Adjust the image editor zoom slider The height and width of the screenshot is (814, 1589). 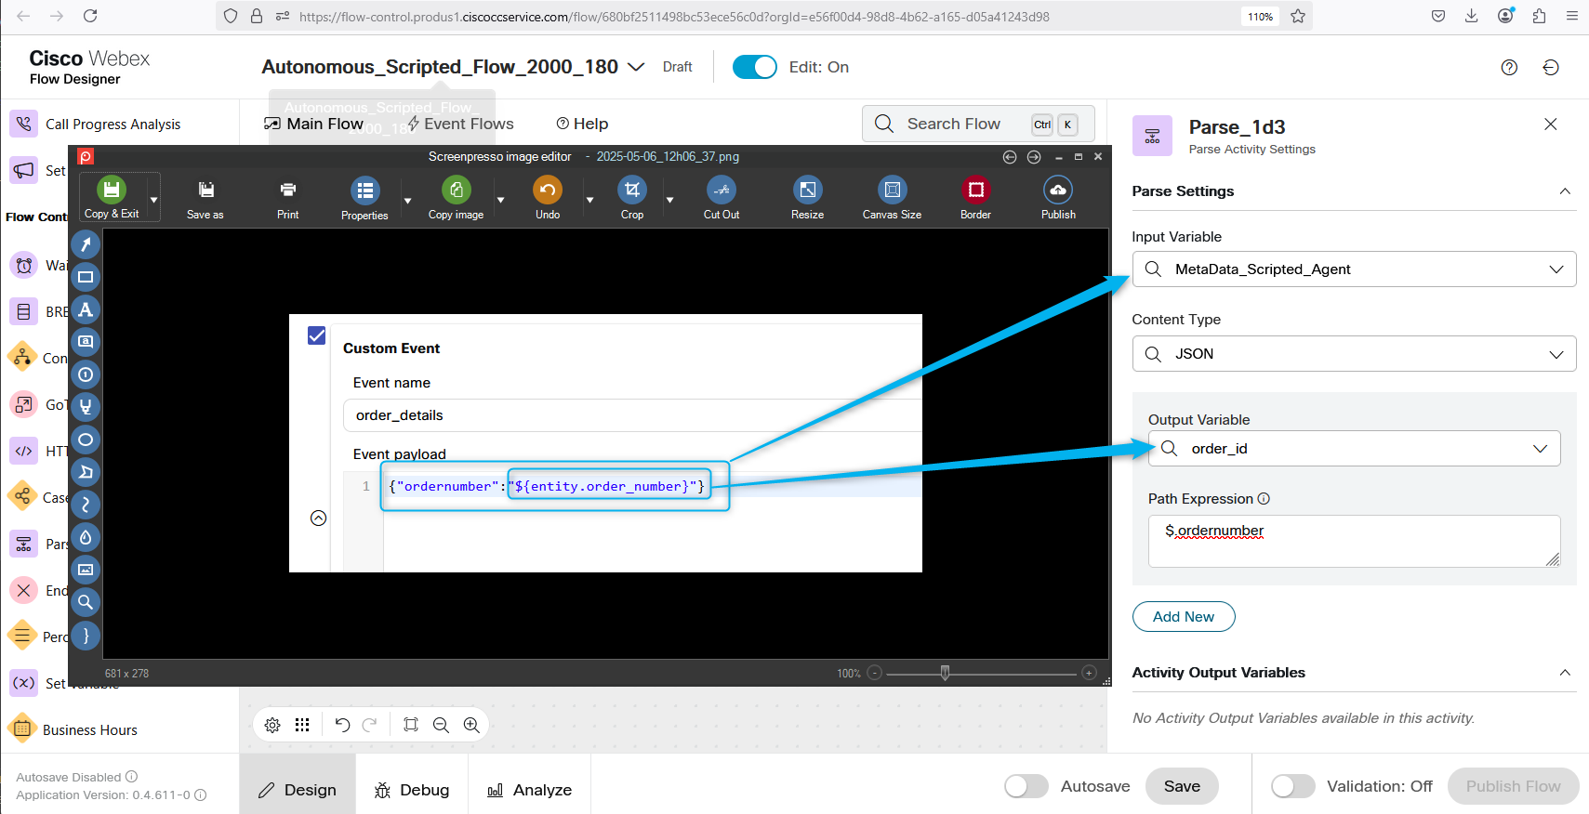(x=945, y=673)
